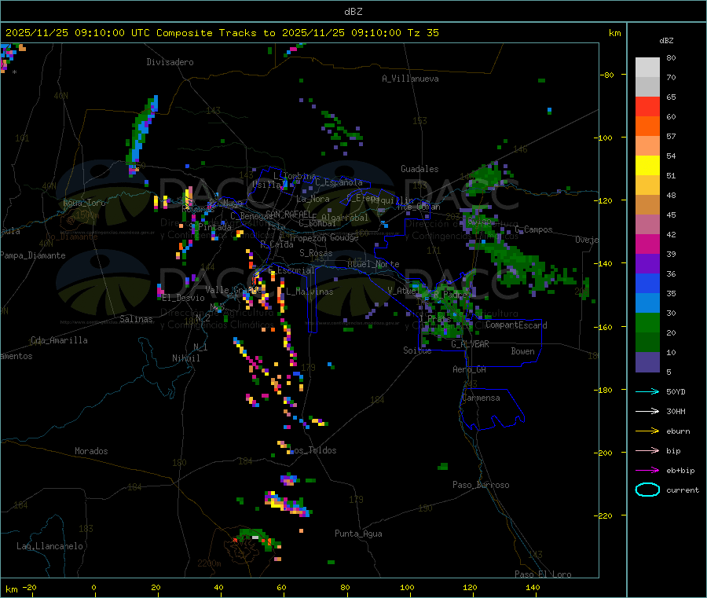The height and width of the screenshot is (598, 707).
Task: Click the -80 km axis tick label
Action: (x=606, y=75)
